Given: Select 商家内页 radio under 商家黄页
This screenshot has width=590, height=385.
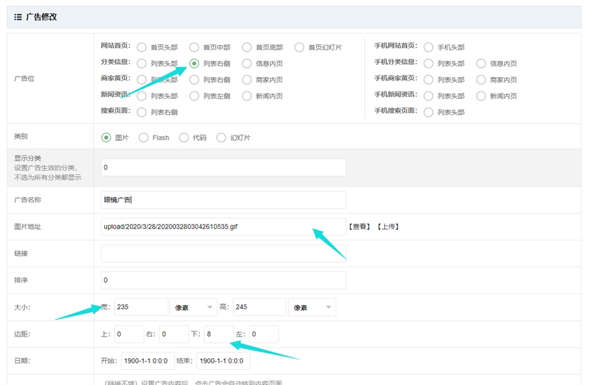Looking at the screenshot, I should [x=246, y=80].
